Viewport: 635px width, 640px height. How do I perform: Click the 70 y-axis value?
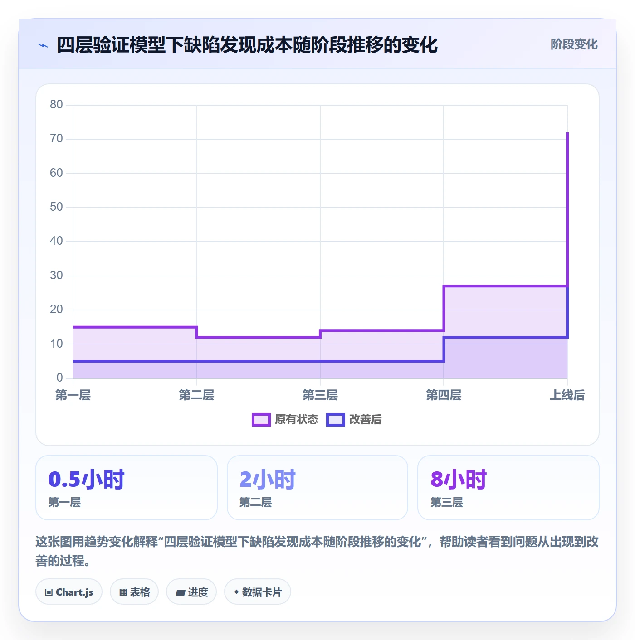pos(56,139)
